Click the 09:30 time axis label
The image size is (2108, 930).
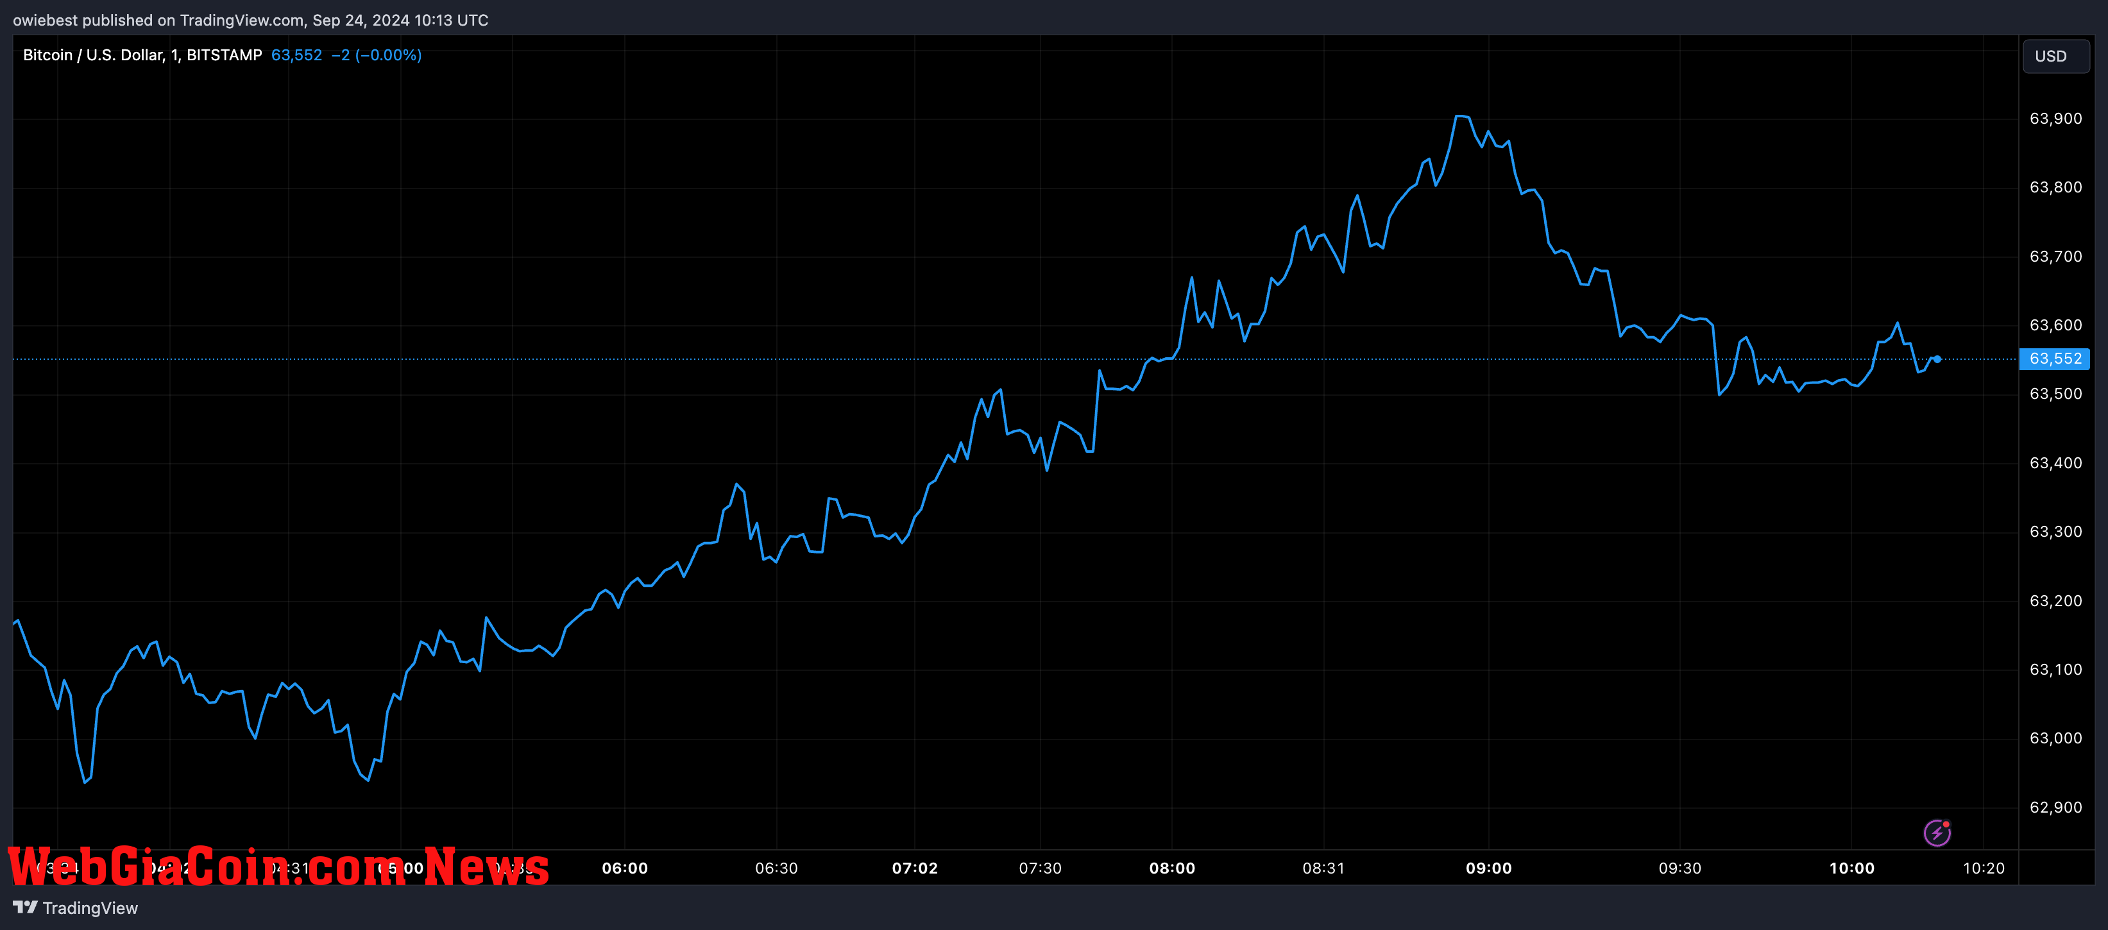point(1680,868)
